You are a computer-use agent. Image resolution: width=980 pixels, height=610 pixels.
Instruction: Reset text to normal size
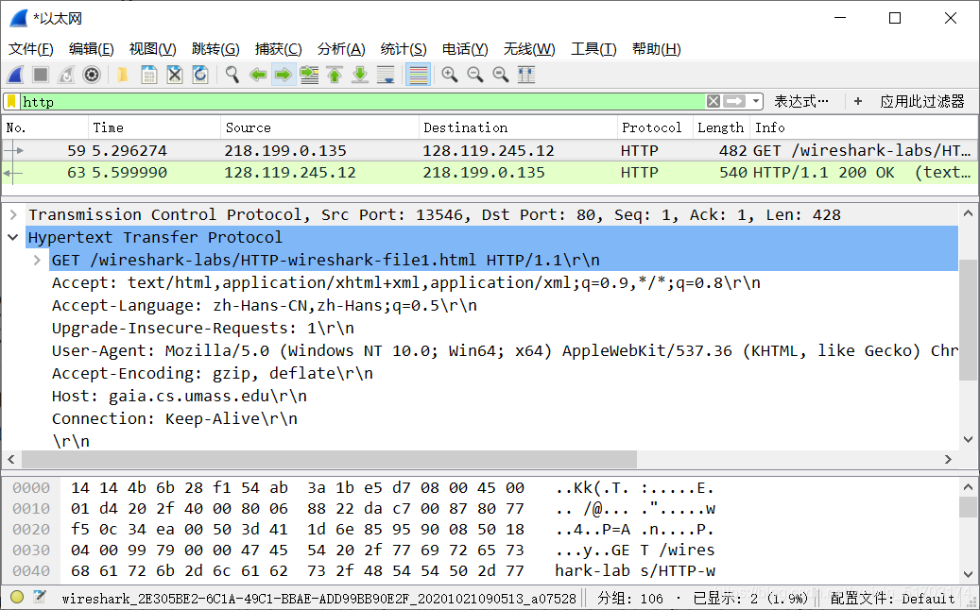click(x=501, y=75)
